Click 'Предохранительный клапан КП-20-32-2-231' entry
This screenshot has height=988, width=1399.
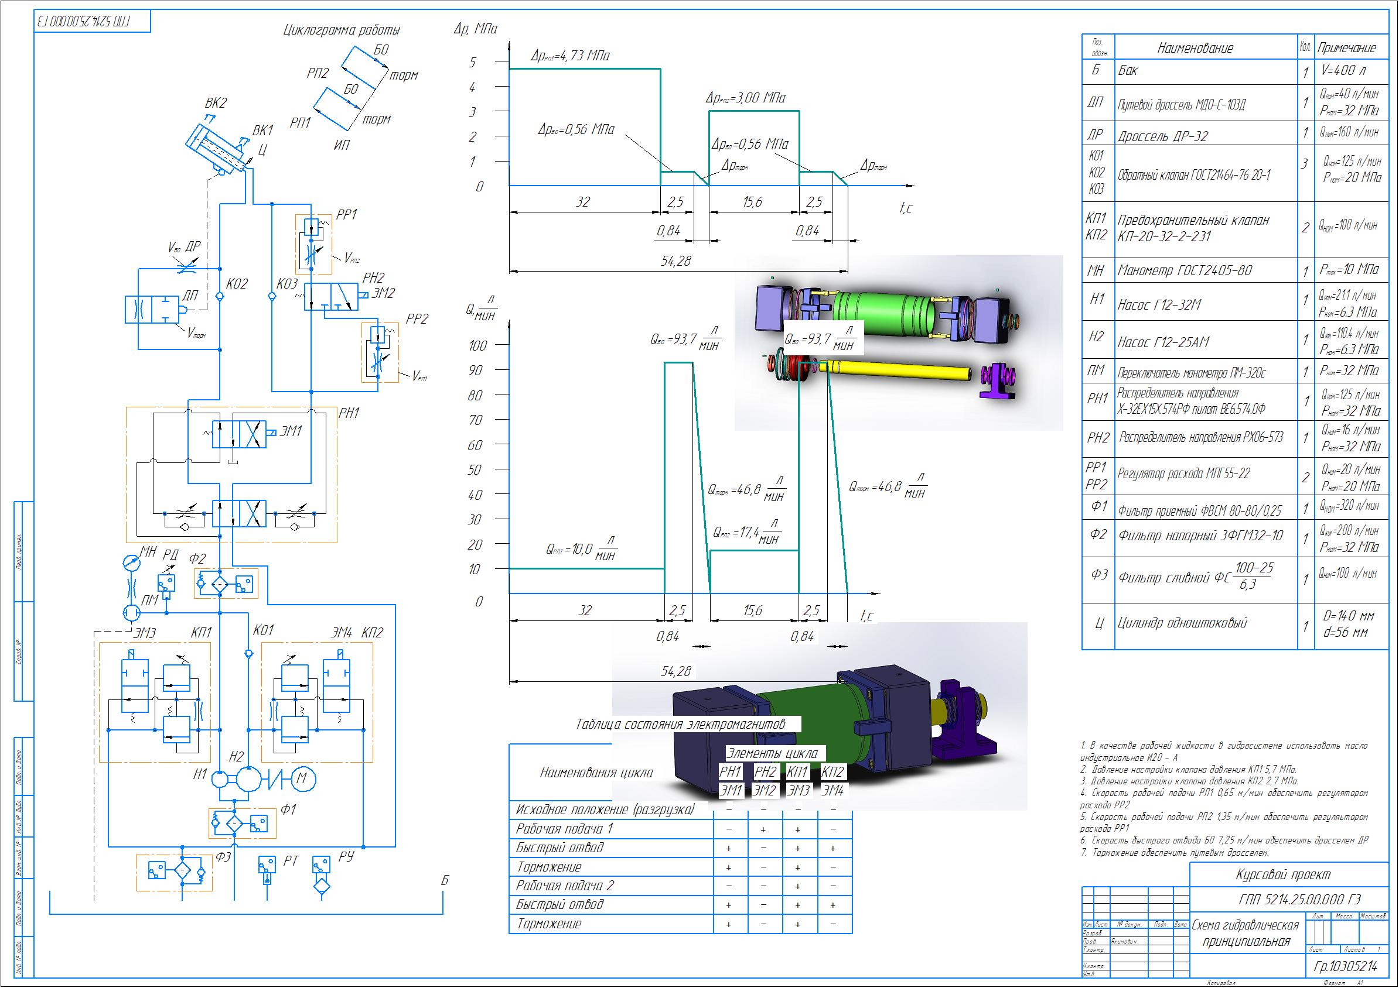[x=1193, y=228]
